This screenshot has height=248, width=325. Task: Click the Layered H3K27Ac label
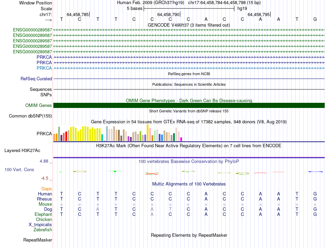22,151
